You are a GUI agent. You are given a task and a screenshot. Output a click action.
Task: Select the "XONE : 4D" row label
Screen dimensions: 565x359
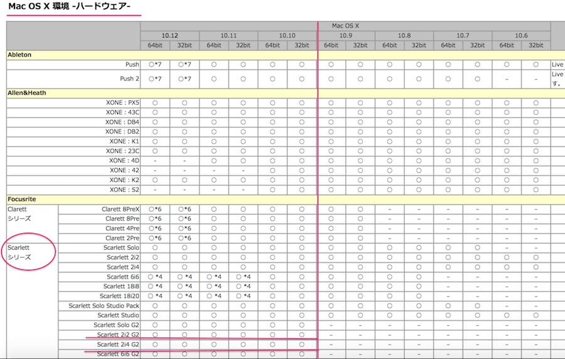(124, 161)
